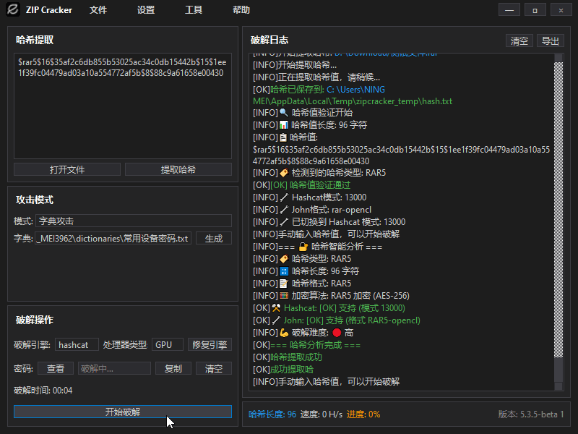This screenshot has height=434, width=578.
Task: Click 导出 to export the log
Action: click(x=550, y=41)
